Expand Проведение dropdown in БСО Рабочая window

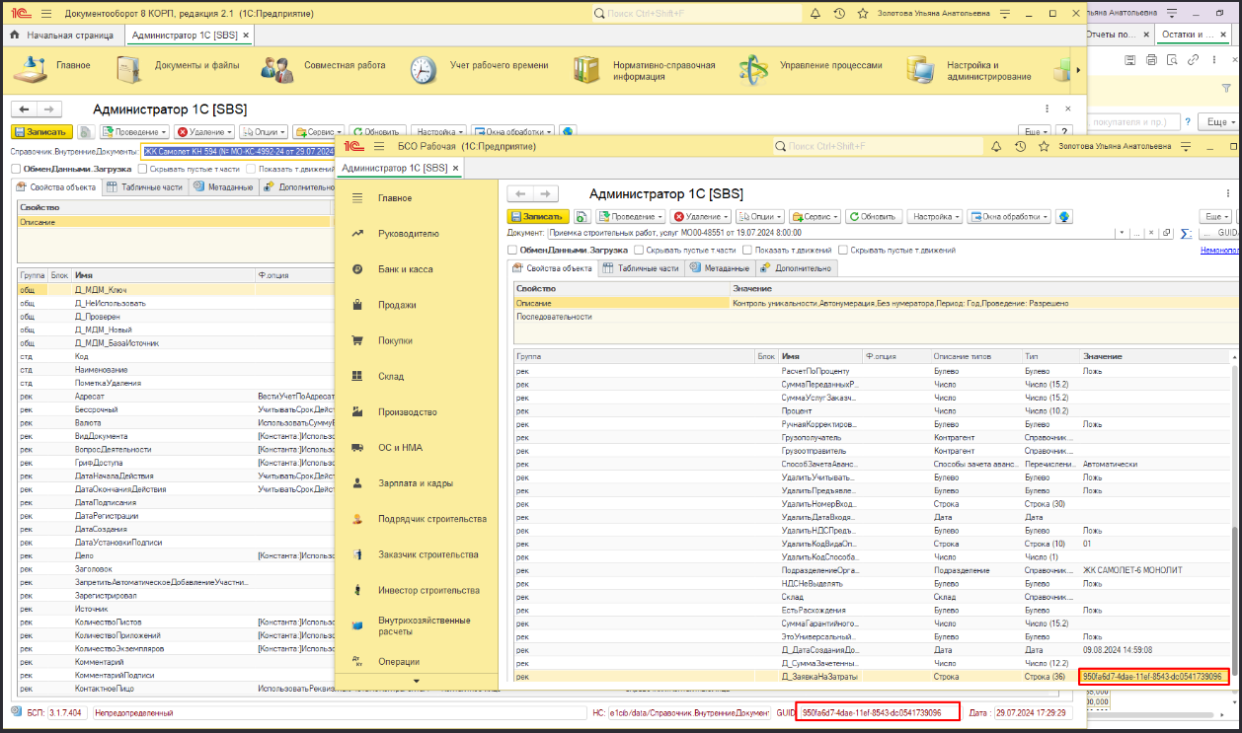tap(629, 216)
